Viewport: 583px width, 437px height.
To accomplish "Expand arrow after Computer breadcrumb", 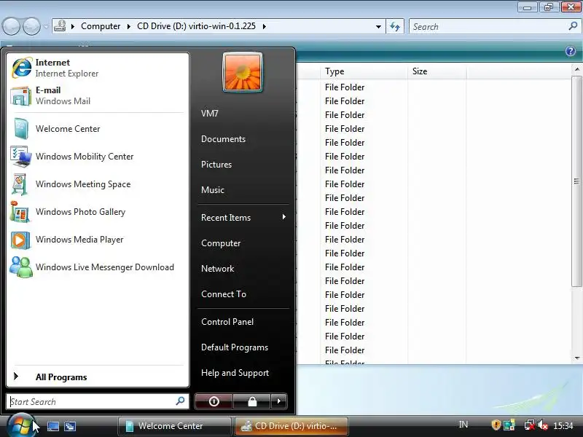I will 129,26.
